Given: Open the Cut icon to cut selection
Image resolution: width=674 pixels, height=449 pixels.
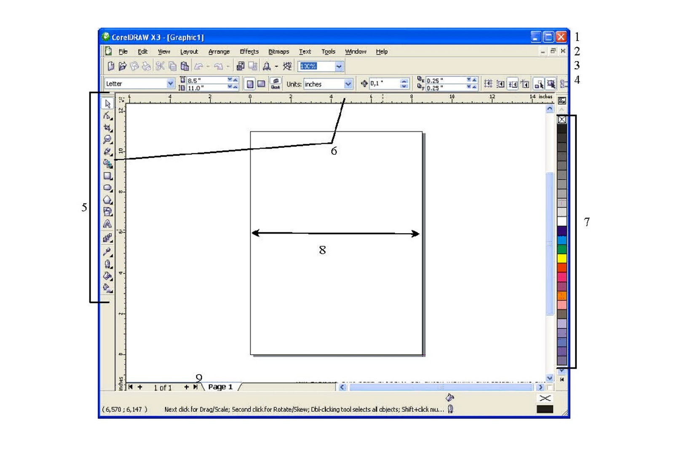Looking at the screenshot, I should click(x=159, y=66).
